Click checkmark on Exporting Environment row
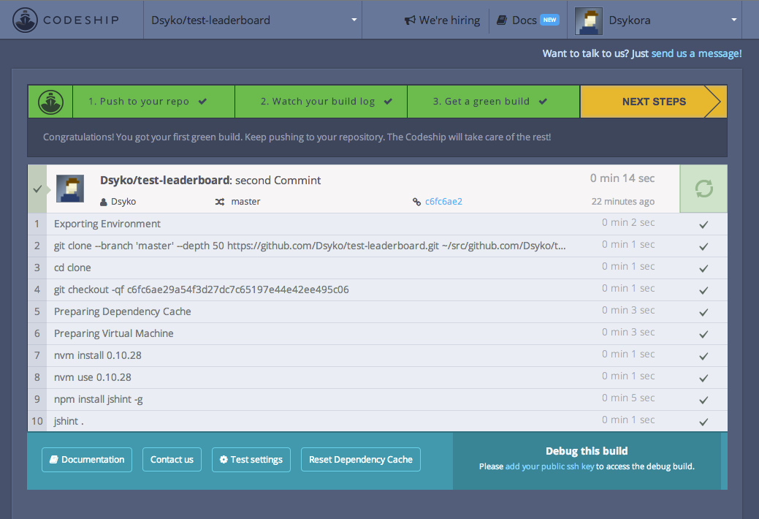 [x=703, y=224]
